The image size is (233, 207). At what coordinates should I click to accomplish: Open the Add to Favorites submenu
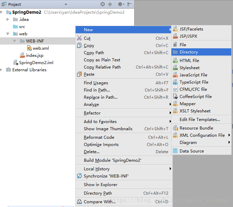point(124,121)
